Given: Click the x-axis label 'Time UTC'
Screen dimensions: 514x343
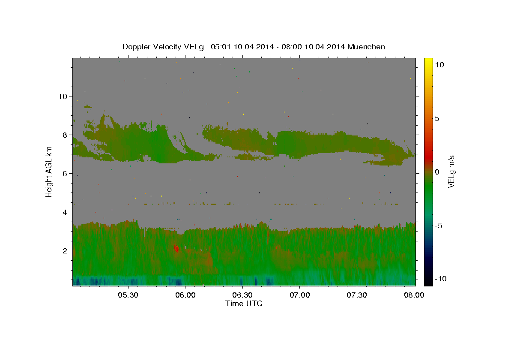Looking at the screenshot, I should tap(244, 304).
